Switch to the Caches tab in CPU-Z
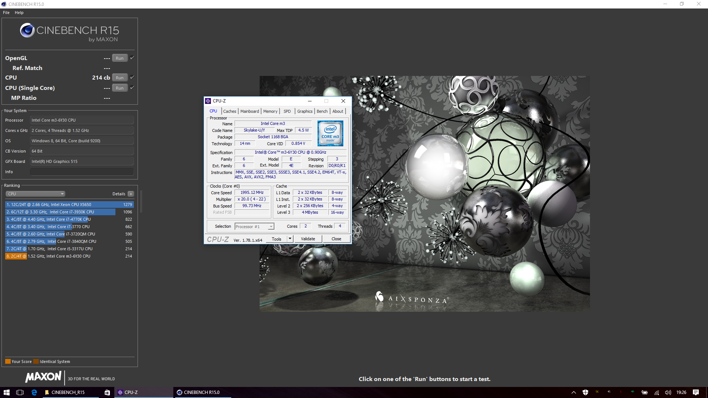The height and width of the screenshot is (398, 708). 230,111
